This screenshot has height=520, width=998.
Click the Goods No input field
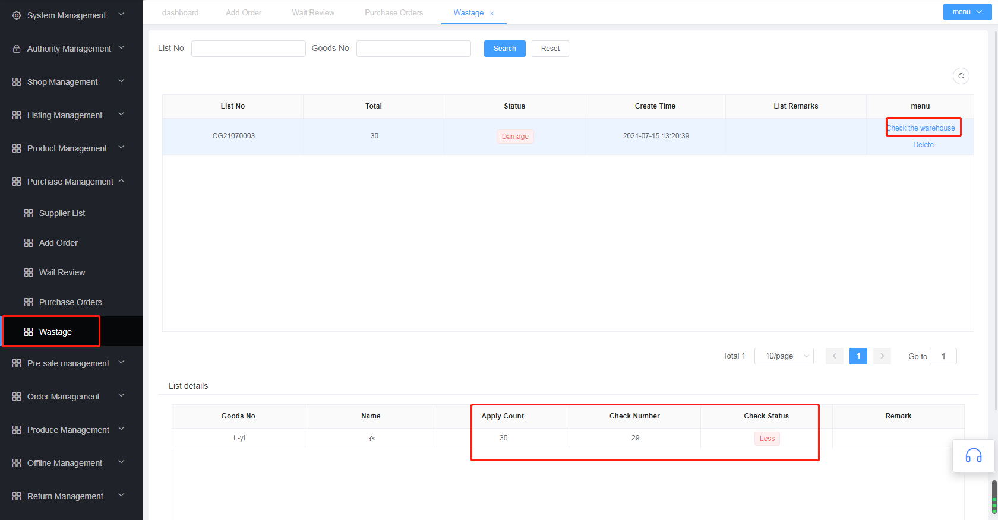[x=413, y=49]
